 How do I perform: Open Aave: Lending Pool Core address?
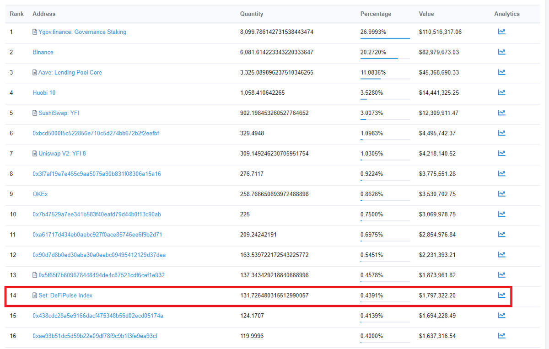click(x=70, y=72)
